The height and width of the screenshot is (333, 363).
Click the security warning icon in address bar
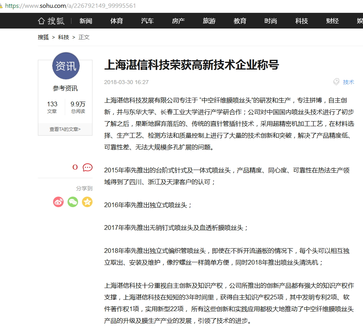1,6
